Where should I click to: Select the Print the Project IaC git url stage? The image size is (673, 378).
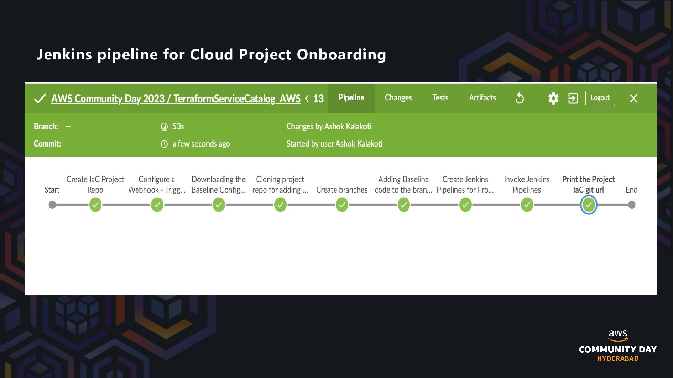click(x=589, y=205)
